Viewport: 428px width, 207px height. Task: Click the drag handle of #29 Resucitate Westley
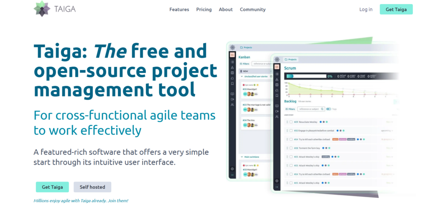287,122
